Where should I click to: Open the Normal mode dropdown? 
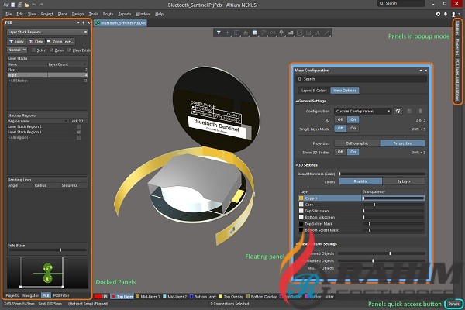17,50
